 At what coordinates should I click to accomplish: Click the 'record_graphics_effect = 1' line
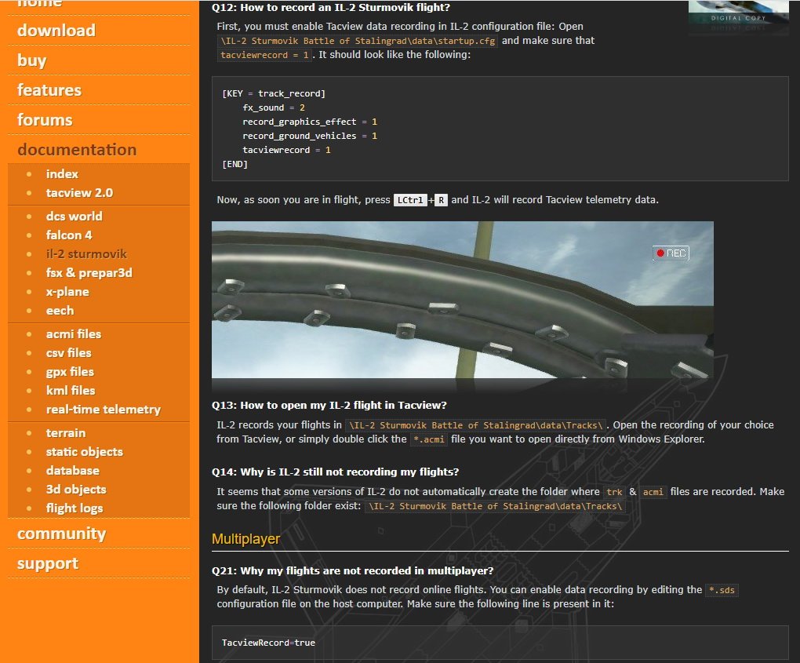click(310, 122)
